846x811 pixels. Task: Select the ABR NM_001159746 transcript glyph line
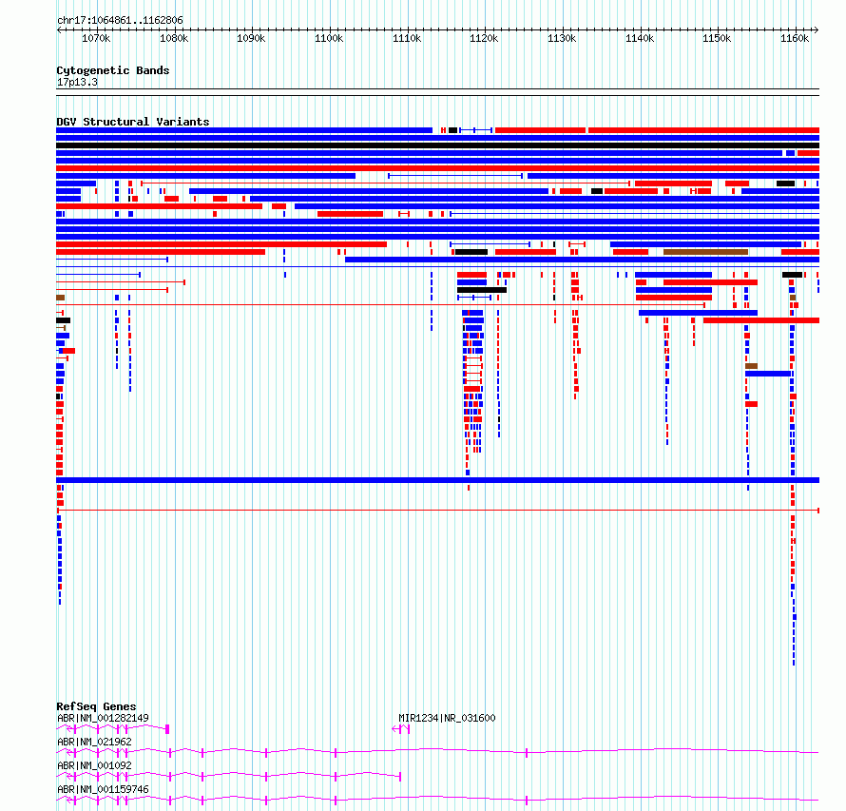click(x=437, y=801)
